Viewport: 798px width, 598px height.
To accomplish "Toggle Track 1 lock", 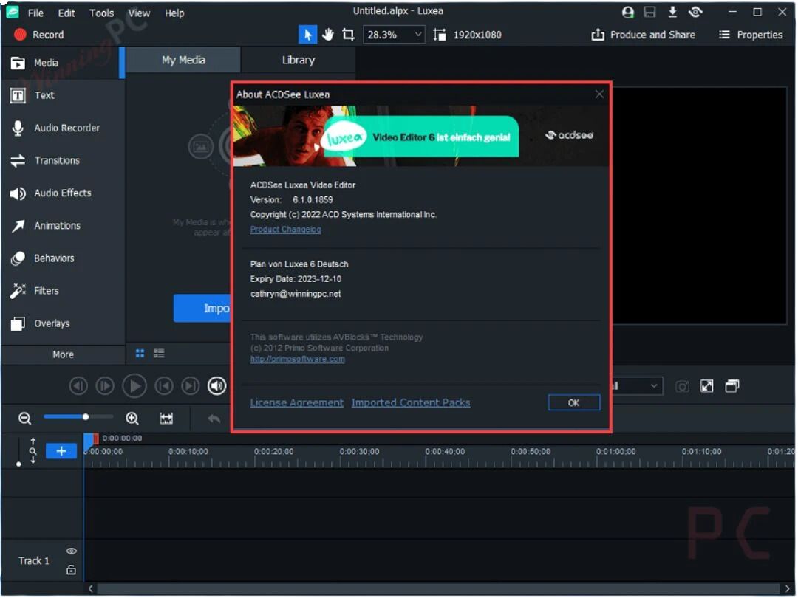I will click(x=71, y=571).
